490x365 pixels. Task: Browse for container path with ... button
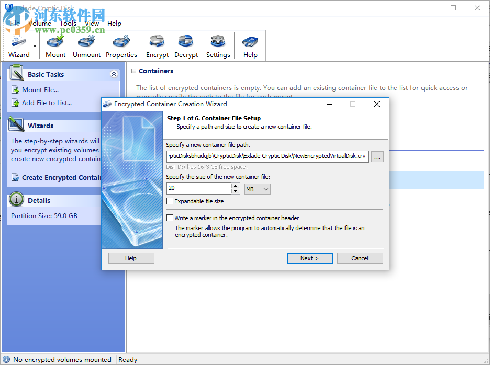pos(377,157)
